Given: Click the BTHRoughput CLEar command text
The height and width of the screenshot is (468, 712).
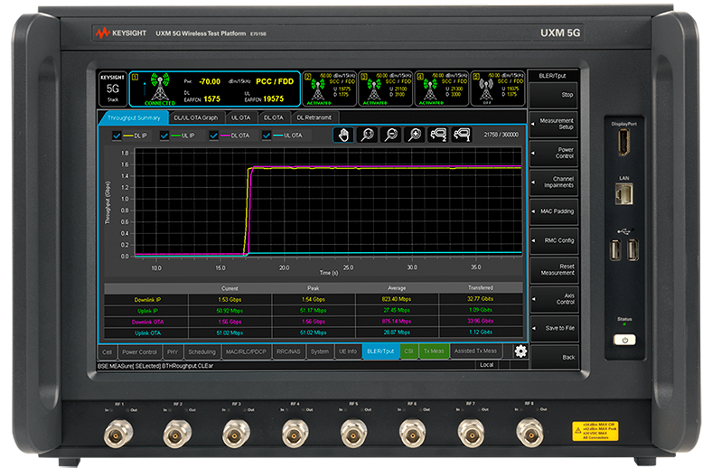Looking at the screenshot, I should [188, 366].
